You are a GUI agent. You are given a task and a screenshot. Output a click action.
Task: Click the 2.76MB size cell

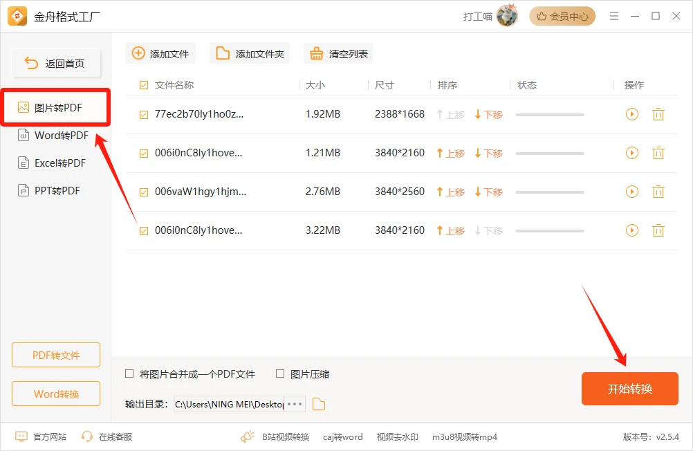pyautogui.click(x=322, y=192)
